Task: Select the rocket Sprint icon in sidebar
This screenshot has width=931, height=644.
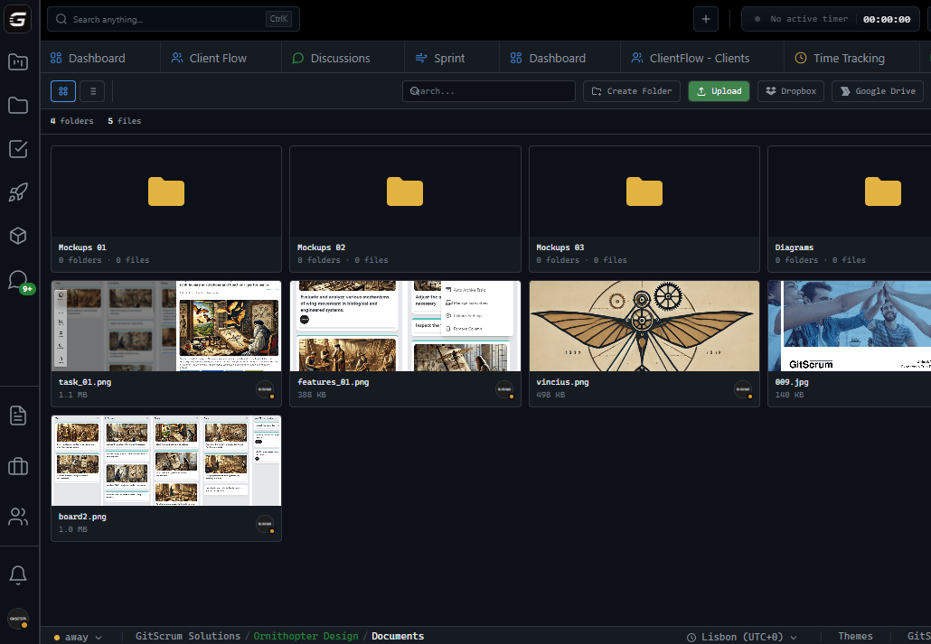Action: click(18, 192)
